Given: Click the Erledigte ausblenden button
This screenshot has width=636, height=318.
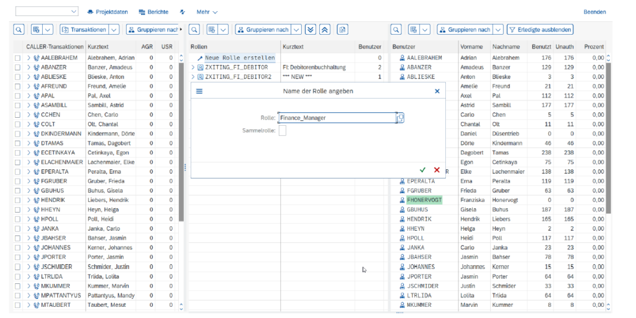Looking at the screenshot, I should 539,29.
